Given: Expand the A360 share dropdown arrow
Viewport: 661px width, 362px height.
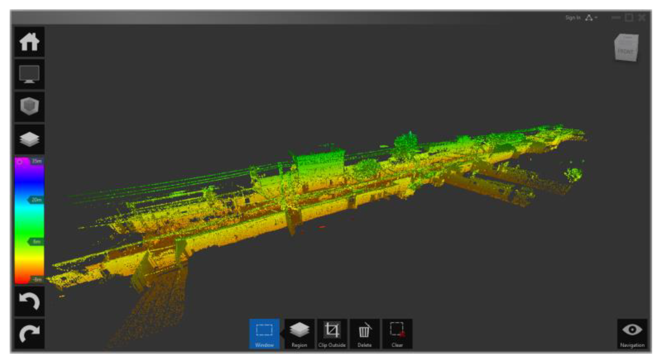Looking at the screenshot, I should pos(596,18).
